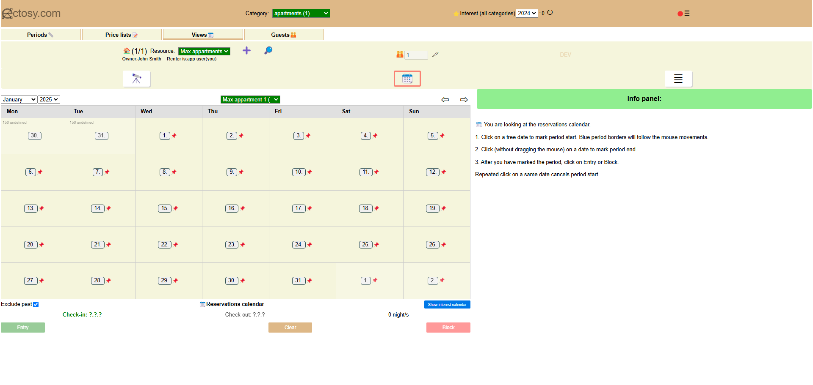Open the Guests tab
Viewport: 813px width, 385px height.
[284, 35]
